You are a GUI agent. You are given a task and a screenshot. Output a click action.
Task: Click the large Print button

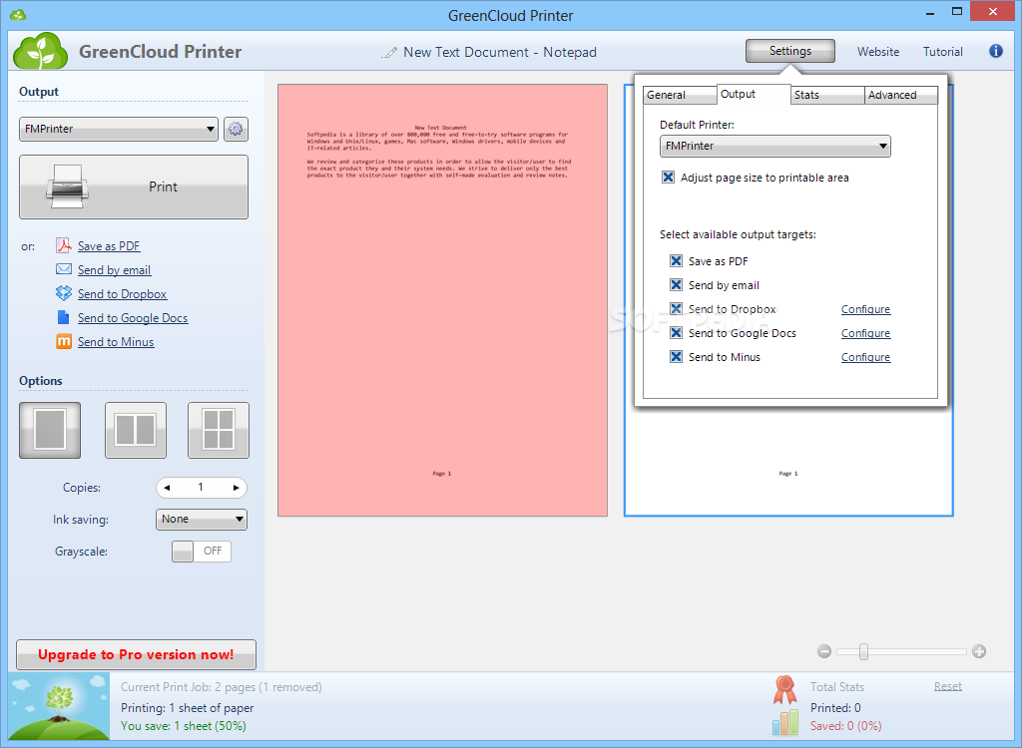(x=134, y=187)
